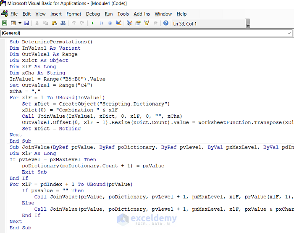
Task: Open the Properties Window icon
Action: (x=138, y=23)
